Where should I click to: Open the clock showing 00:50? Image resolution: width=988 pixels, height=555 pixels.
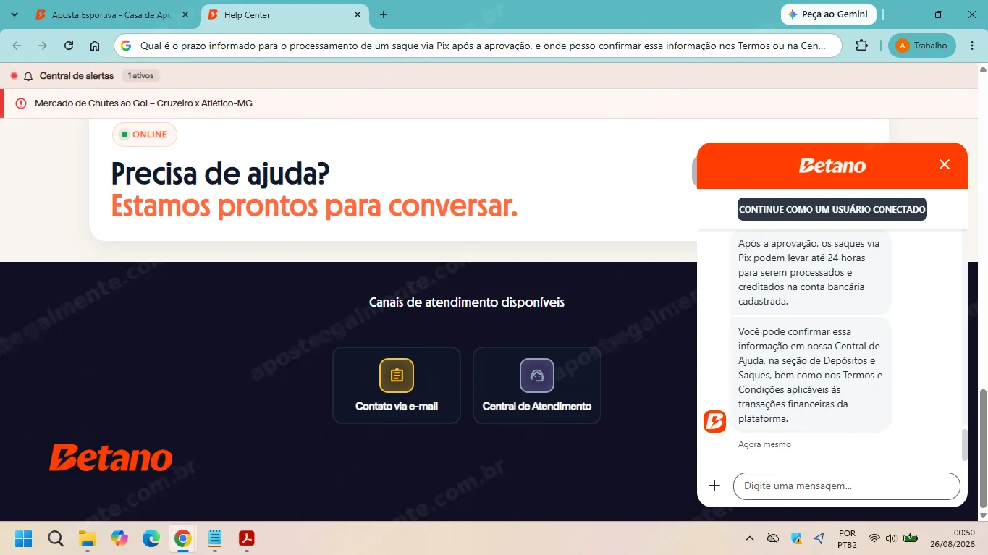pos(953,538)
